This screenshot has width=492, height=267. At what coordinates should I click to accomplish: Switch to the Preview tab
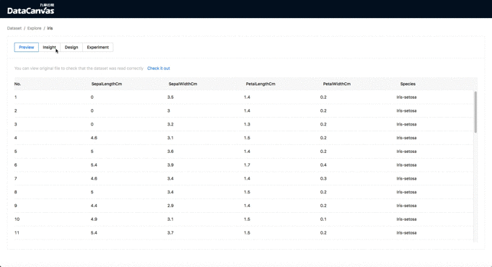(27, 48)
